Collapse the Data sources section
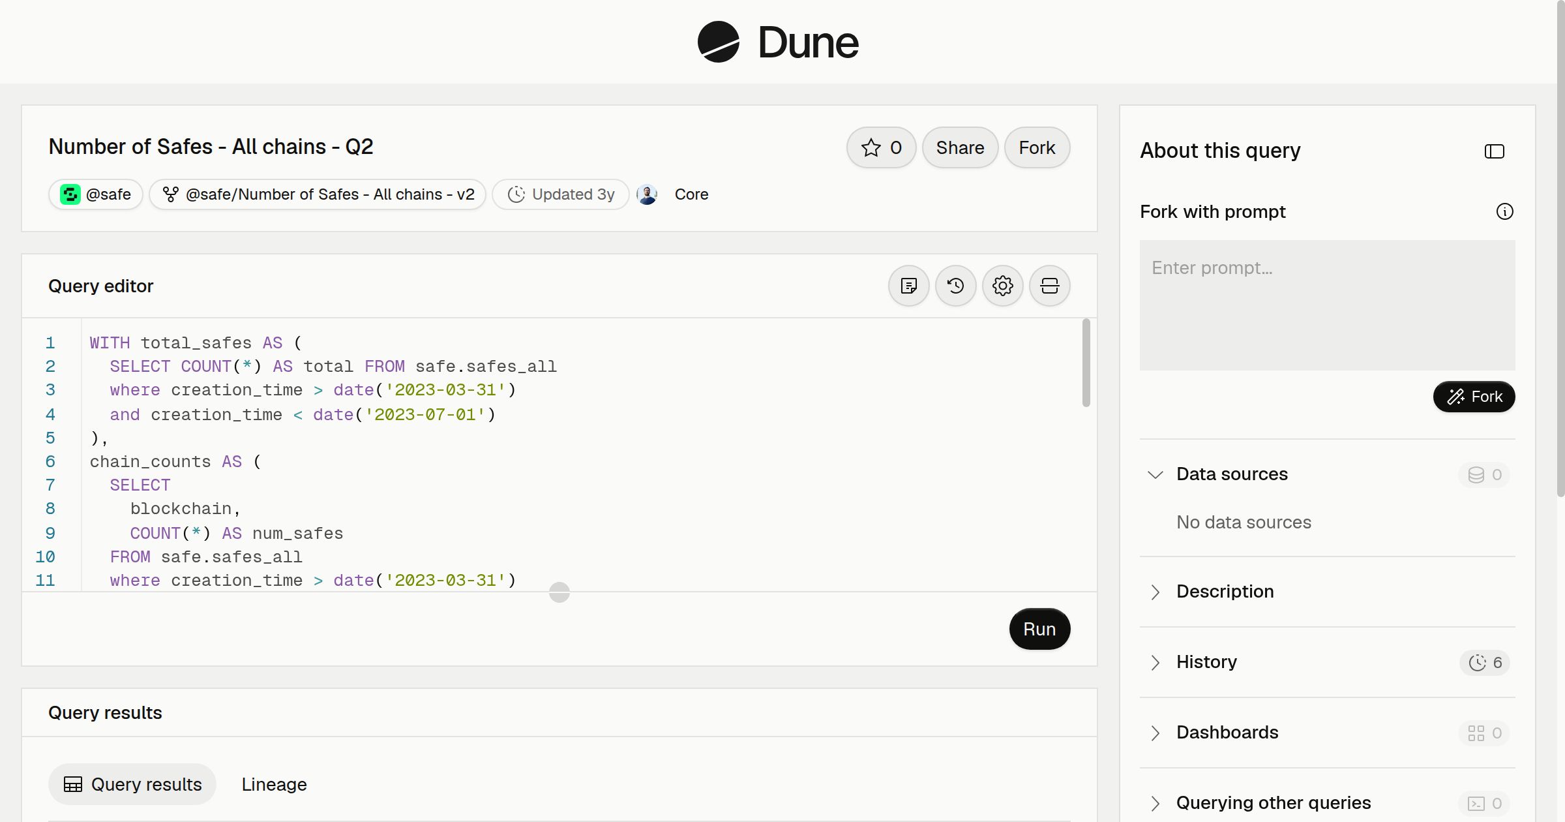The image size is (1565, 822). click(x=1155, y=474)
